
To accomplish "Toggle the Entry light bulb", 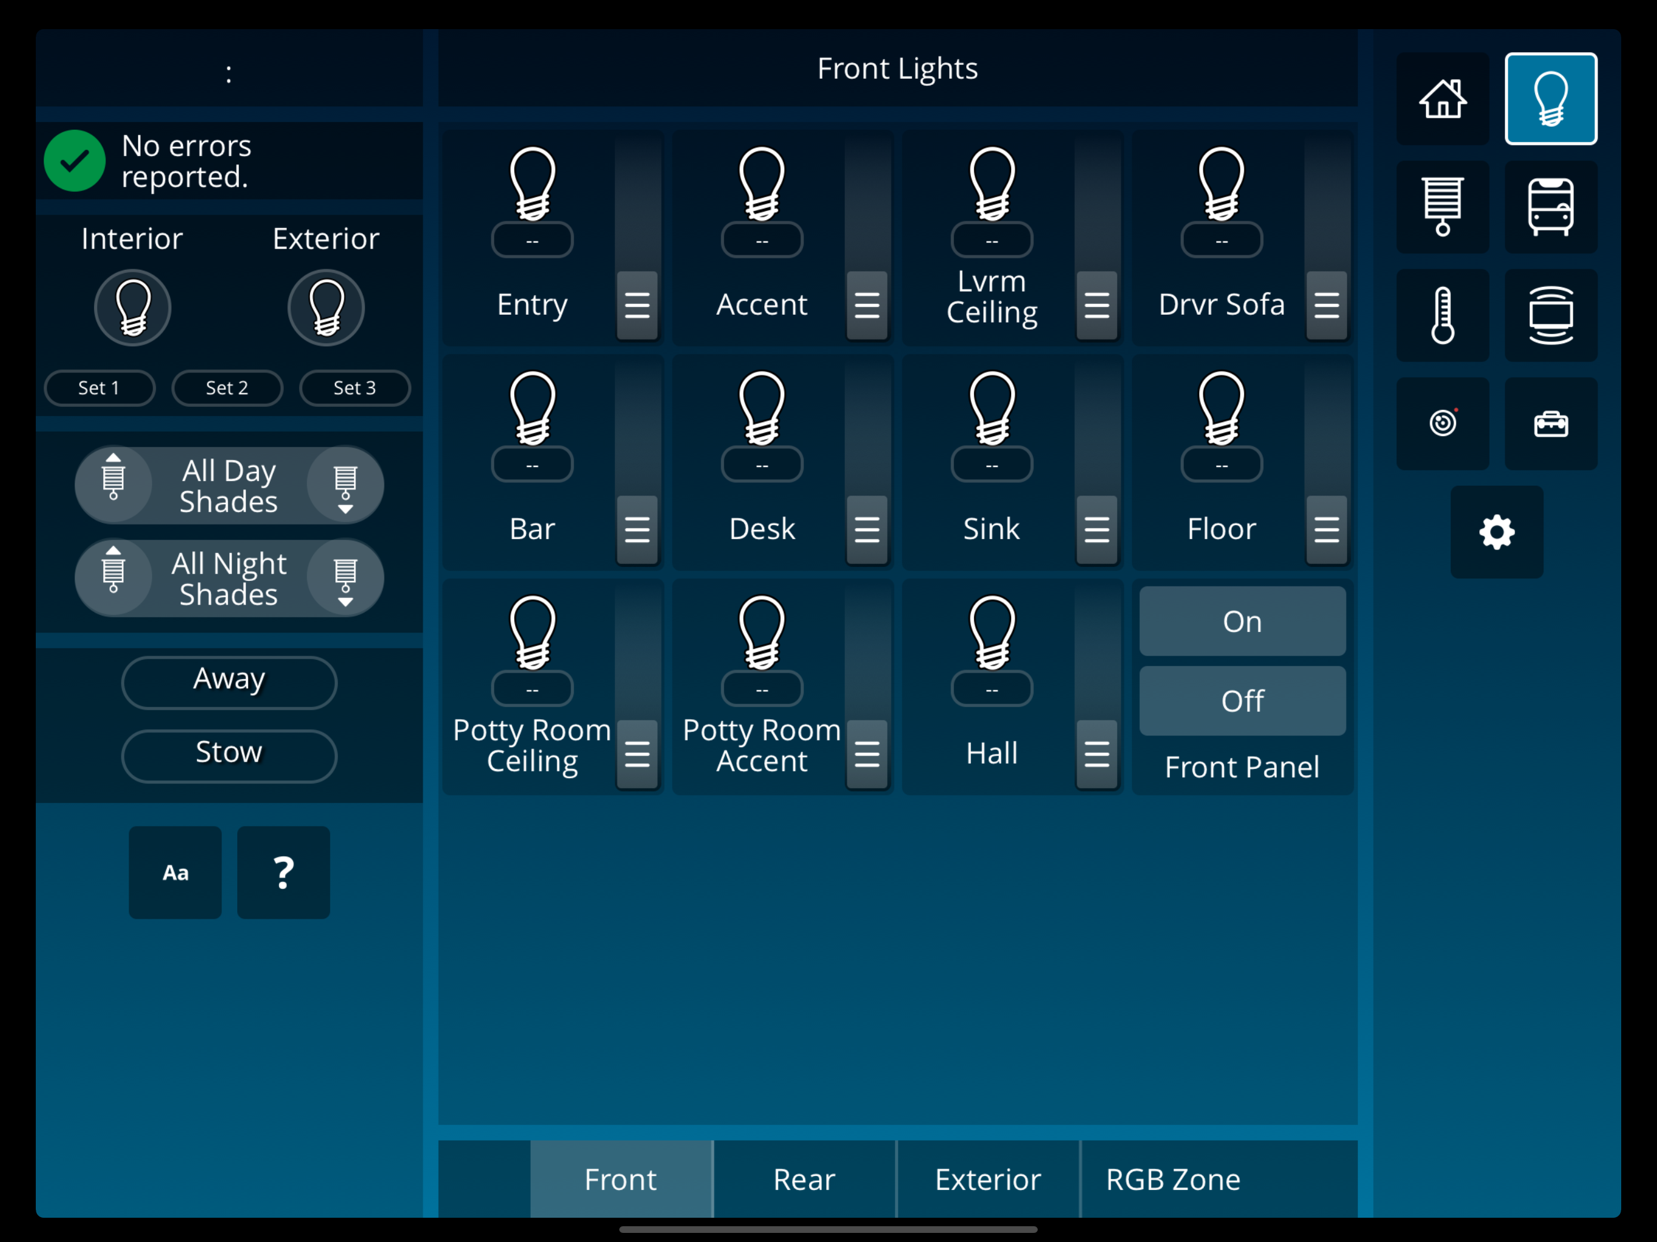I will click(533, 184).
